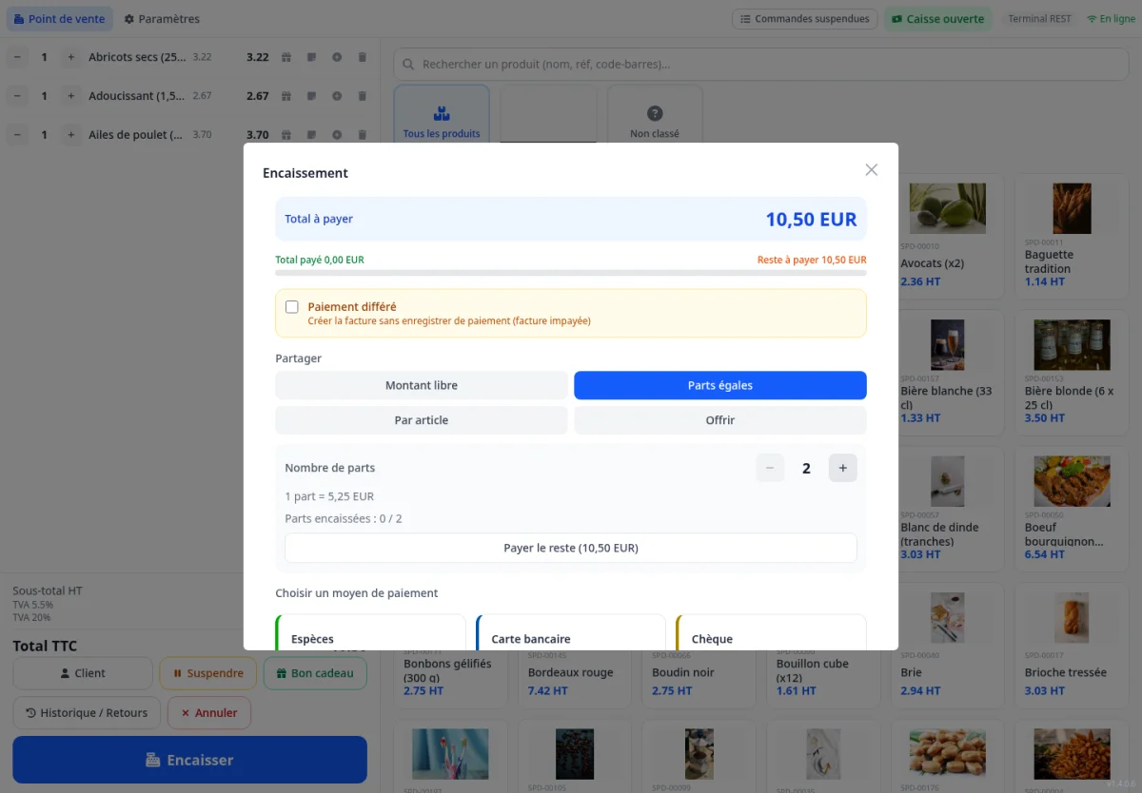
Task: Reduce Abricots secs quantity by one
Action: (17, 57)
